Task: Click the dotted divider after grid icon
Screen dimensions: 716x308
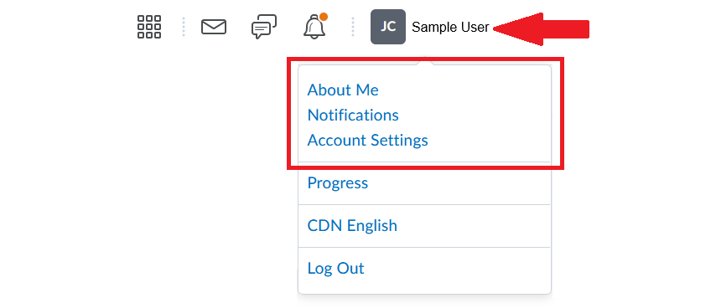Action: (184, 27)
